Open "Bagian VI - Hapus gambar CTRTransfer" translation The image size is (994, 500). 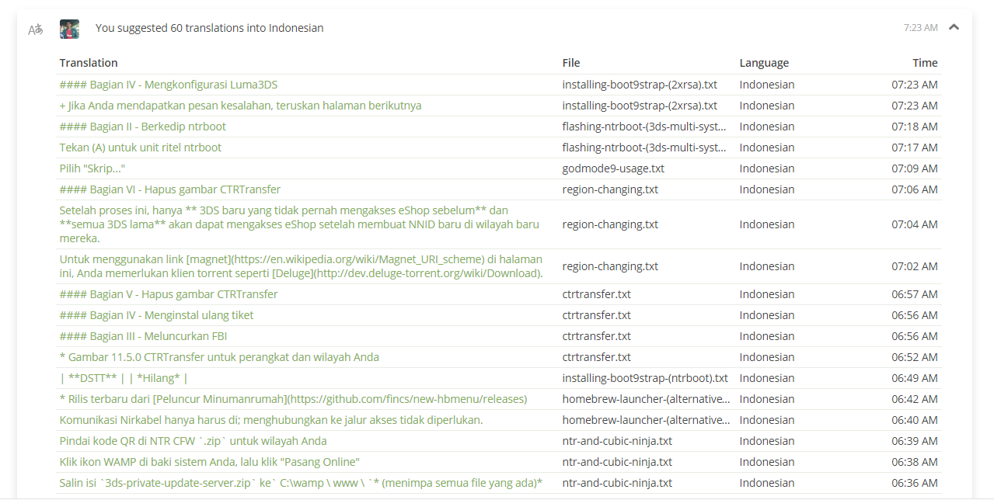(x=170, y=189)
